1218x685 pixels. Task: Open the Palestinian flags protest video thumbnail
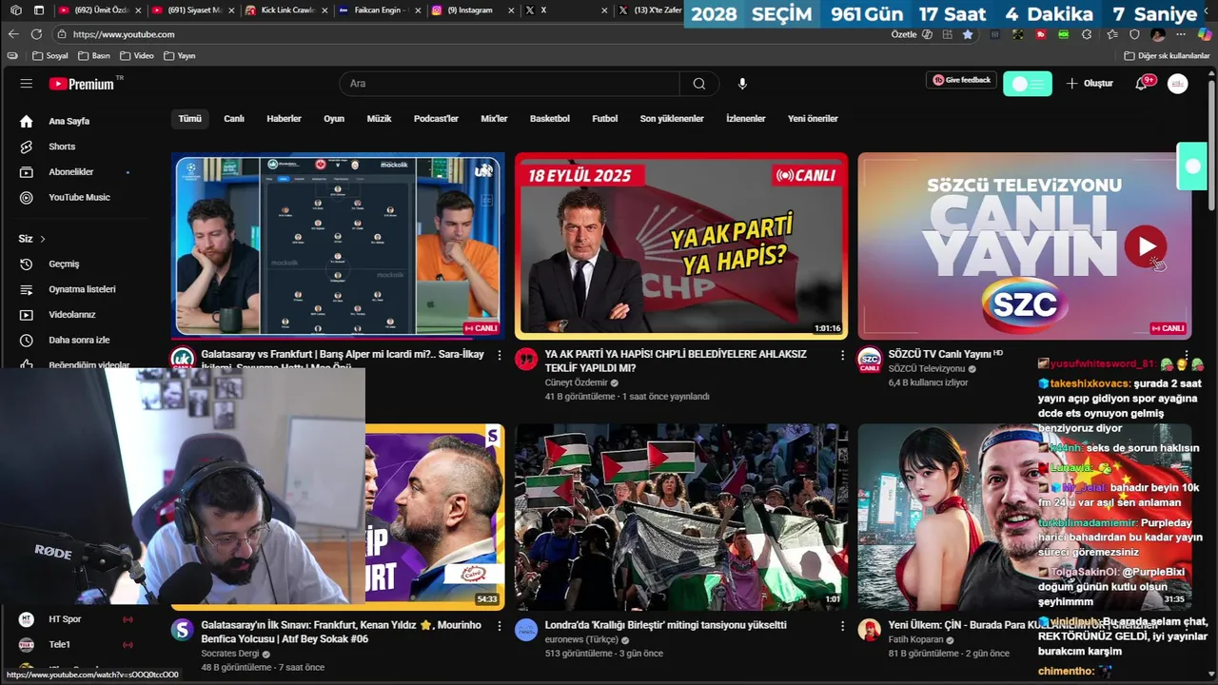tap(681, 517)
